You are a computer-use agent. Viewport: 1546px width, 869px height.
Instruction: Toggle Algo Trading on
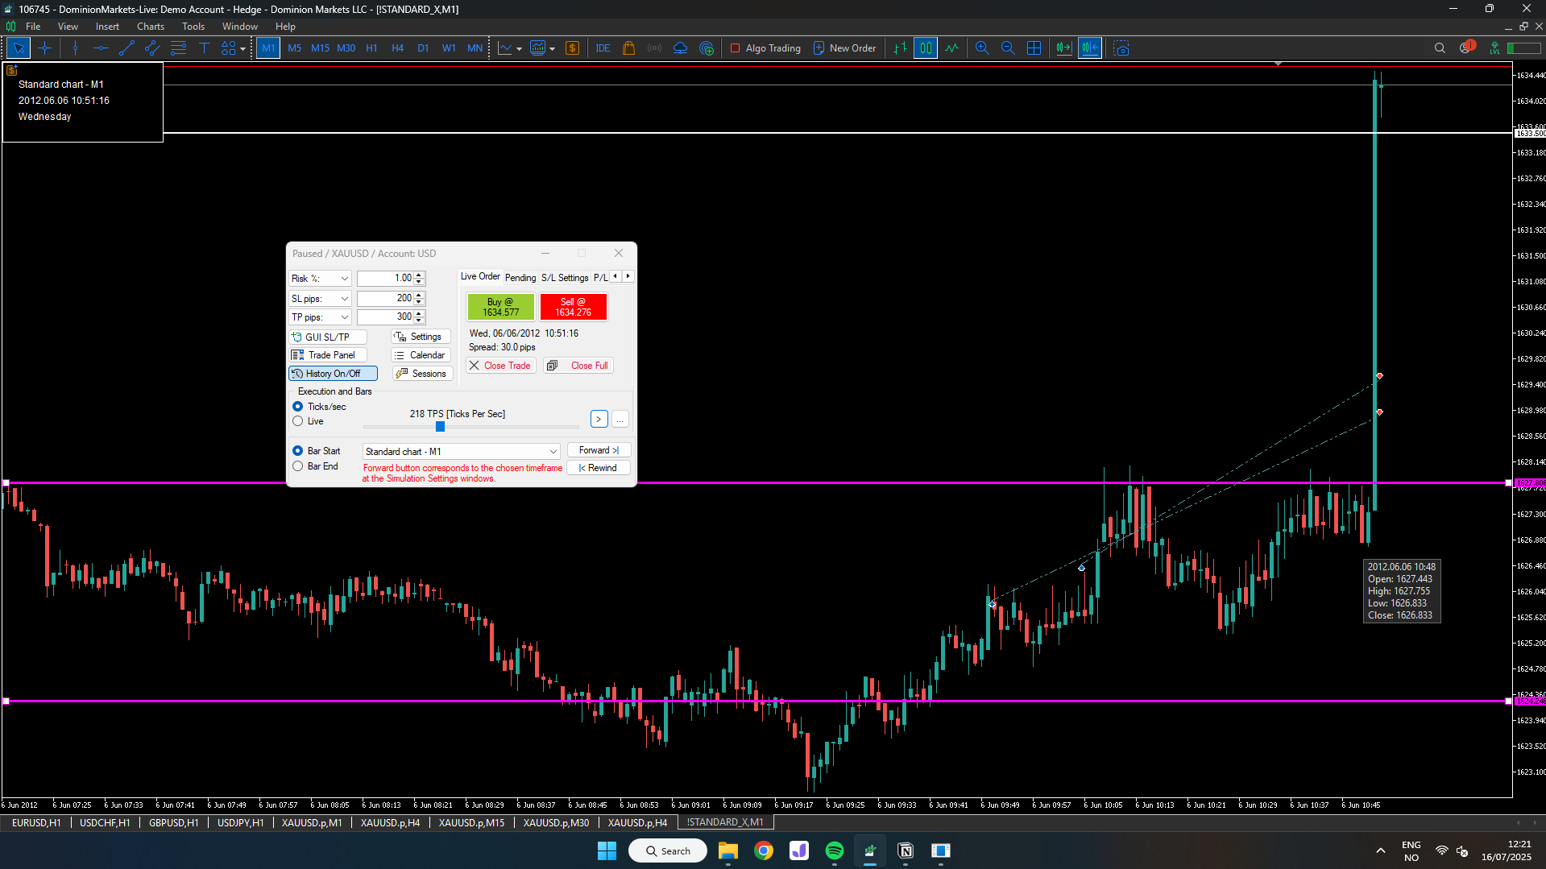pos(765,48)
